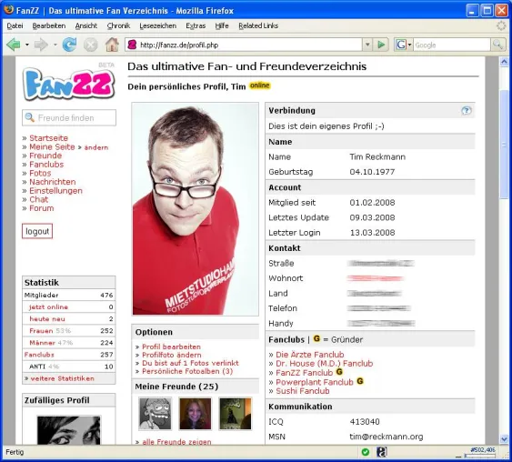Click the logout button
The height and width of the screenshot is (462, 512).
tap(37, 231)
